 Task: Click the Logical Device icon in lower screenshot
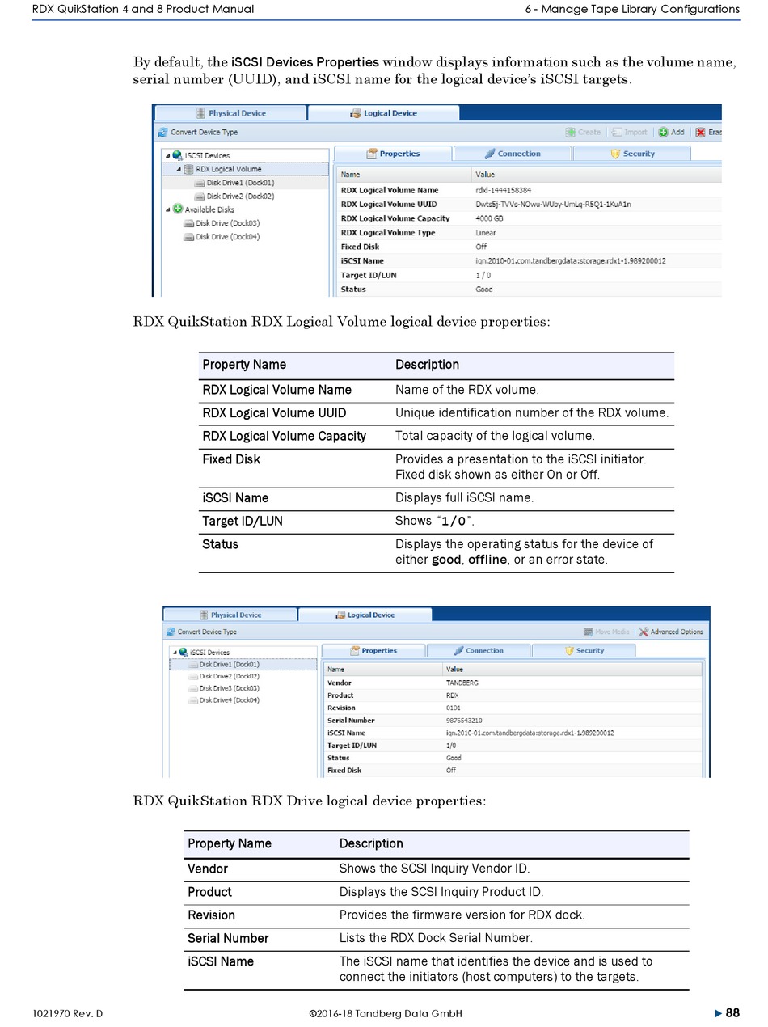[x=341, y=615]
